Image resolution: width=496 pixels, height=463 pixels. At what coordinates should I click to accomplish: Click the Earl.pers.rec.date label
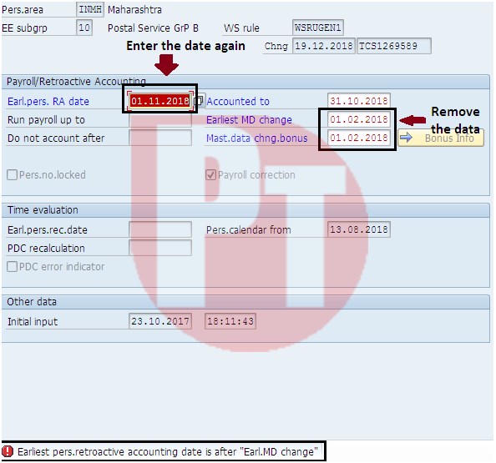pyautogui.click(x=48, y=229)
